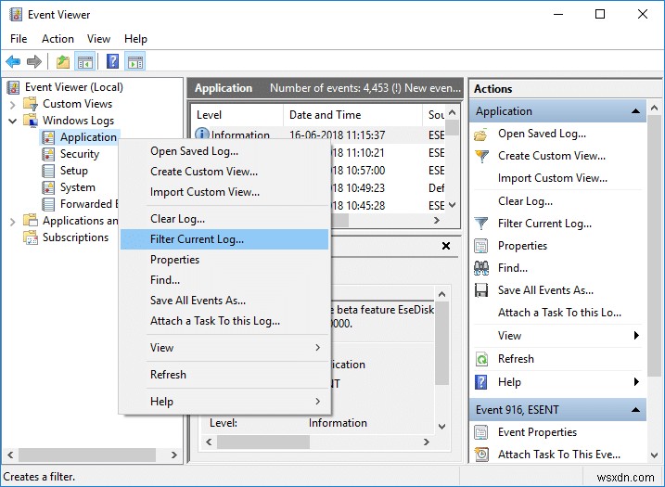The height and width of the screenshot is (487, 665).
Task: Click the console tree horizontal scrollbar right arrow
Action: coord(173,455)
